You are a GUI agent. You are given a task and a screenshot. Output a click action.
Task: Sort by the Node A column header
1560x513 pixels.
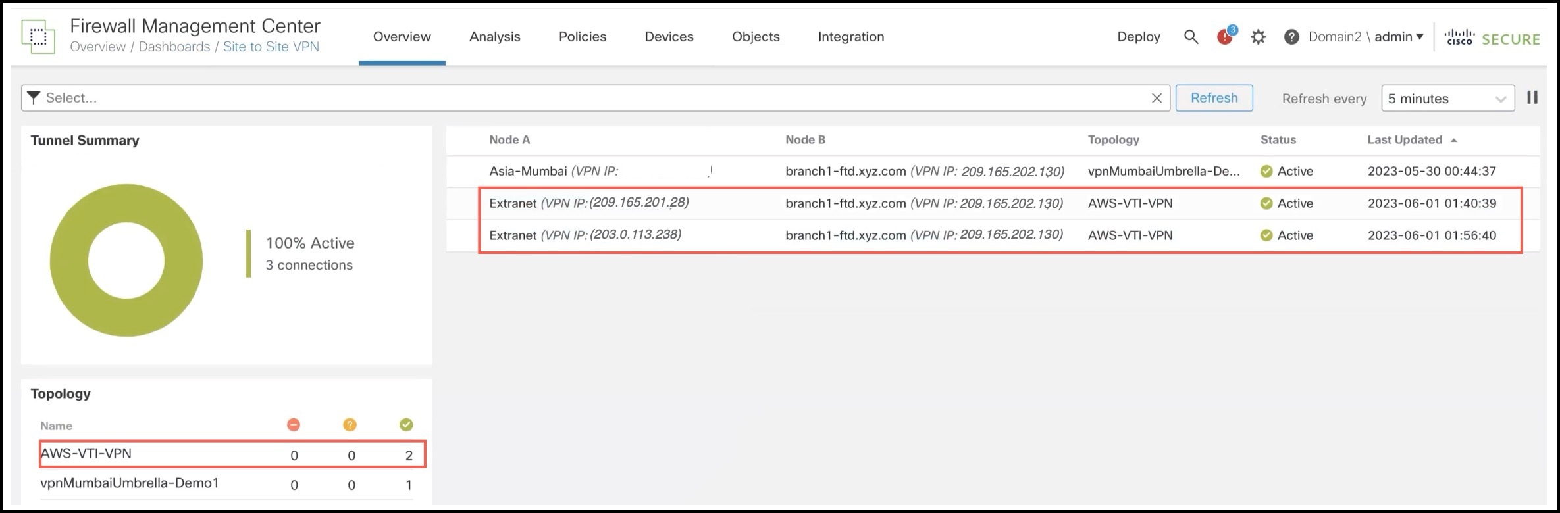pyautogui.click(x=509, y=140)
